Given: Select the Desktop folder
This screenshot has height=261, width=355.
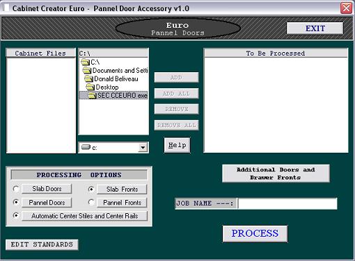Looking at the screenshot, I should [x=113, y=87].
